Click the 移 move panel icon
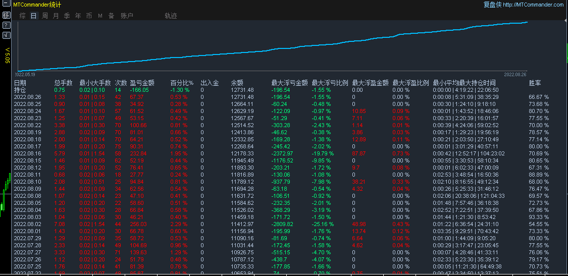Screen dimensions: 568x276 pos(6,15)
